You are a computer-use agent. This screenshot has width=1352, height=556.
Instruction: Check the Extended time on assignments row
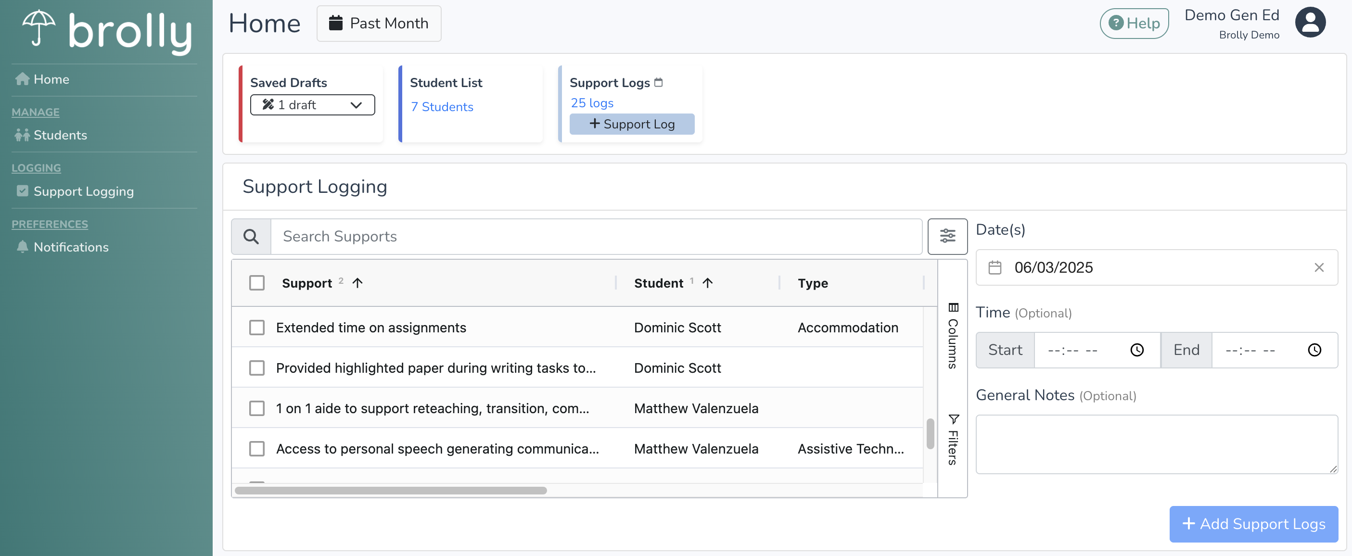(x=256, y=328)
